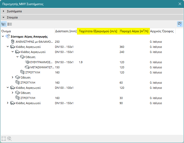Click icon of Κλάδος Αεραγωγού with flow 360
The height and width of the screenshot is (143, 184).
coord(12,47)
